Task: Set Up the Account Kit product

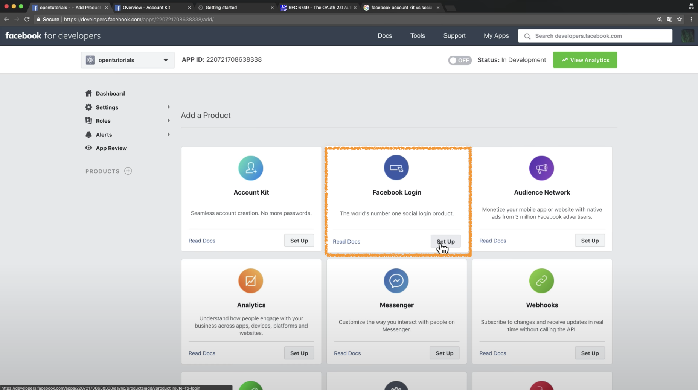Action: [x=299, y=241]
